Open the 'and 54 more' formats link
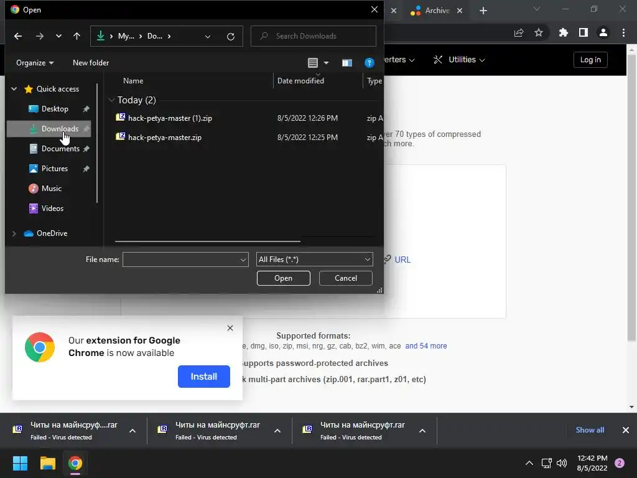 coord(425,346)
